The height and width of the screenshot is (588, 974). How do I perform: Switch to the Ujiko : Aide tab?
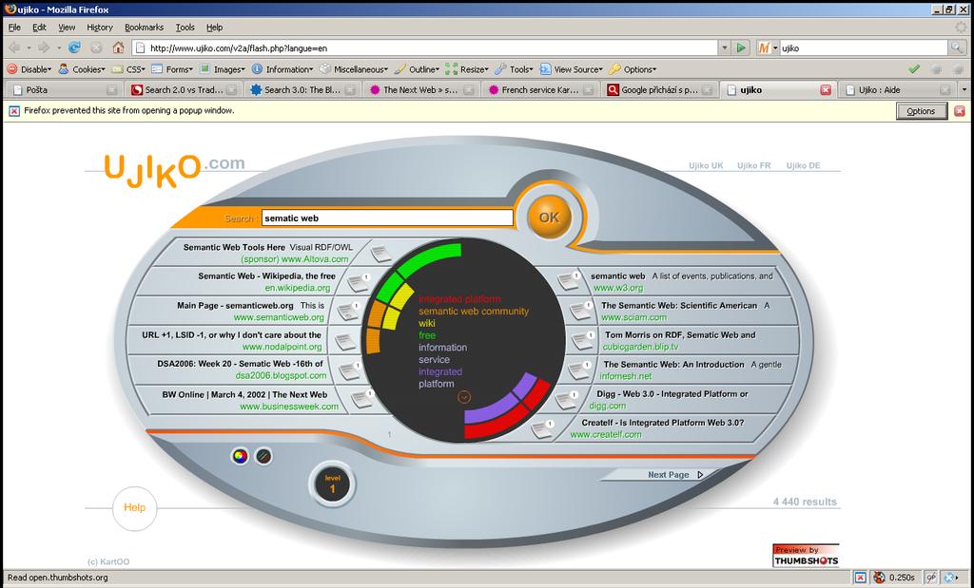[x=898, y=90]
